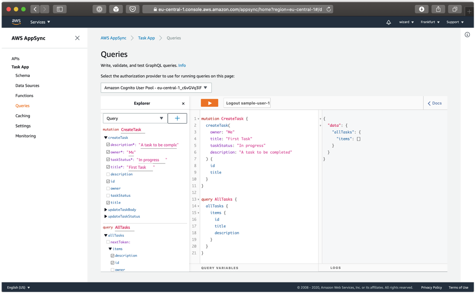
Task: Click the plus button to add a query
Action: coord(177,119)
